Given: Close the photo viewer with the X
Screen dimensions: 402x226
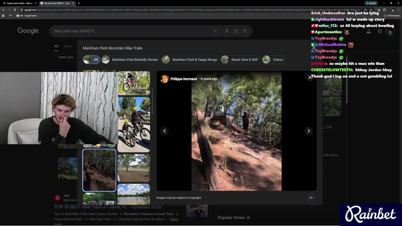Looking at the screenshot, I should 310,77.
